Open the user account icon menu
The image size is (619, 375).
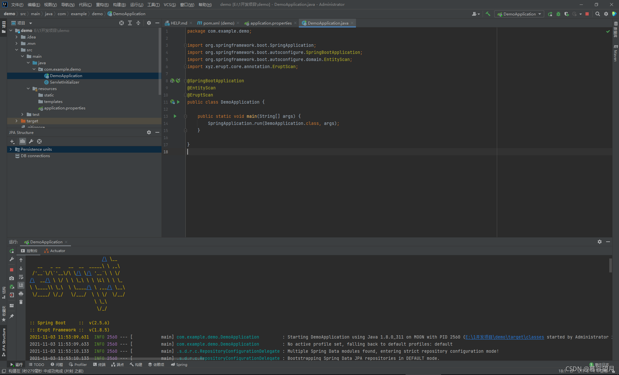(x=476, y=14)
